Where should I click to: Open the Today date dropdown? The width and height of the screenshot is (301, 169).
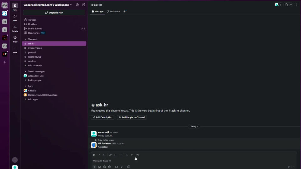tap(194, 126)
